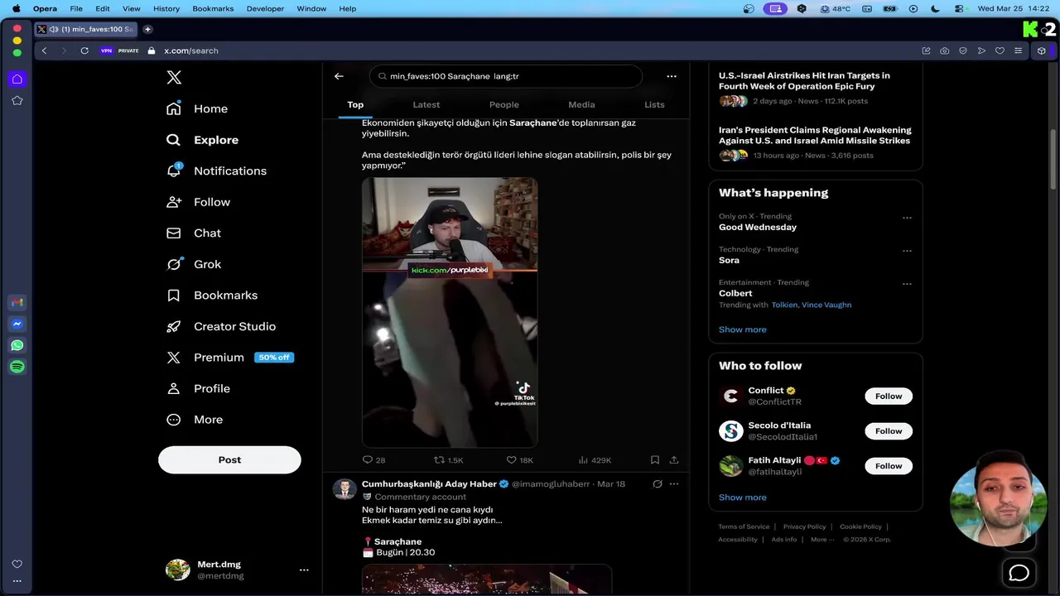1060x596 pixels.
Task: Open a new browser tab
Action: coord(147,29)
